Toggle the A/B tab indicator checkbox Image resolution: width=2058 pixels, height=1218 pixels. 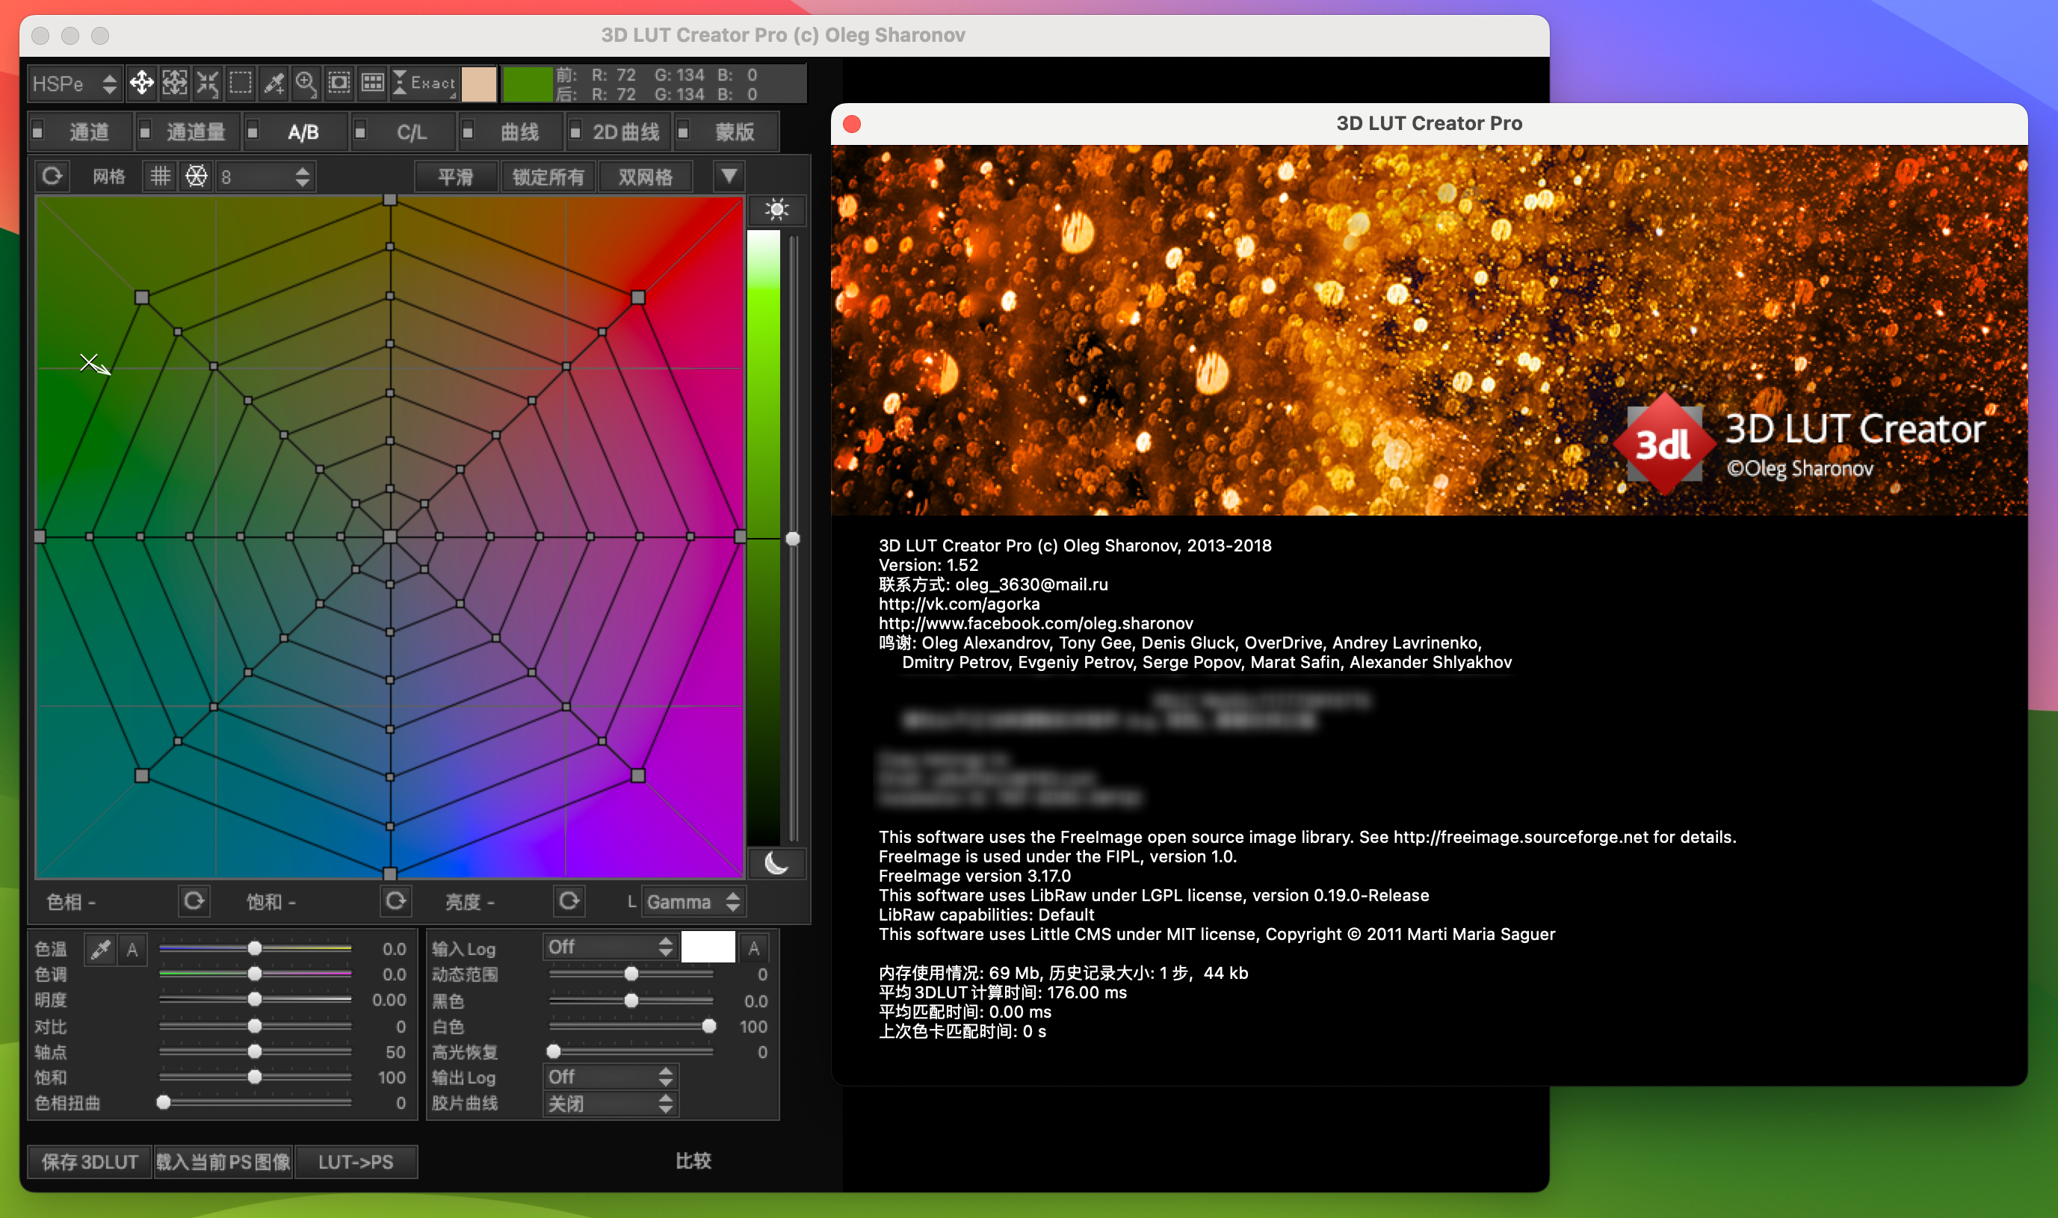pos(253,132)
